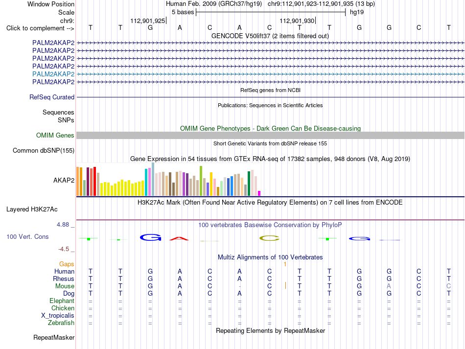Click the orange gap count '1' in Gaps row
The image size is (465, 349).
coord(285,264)
